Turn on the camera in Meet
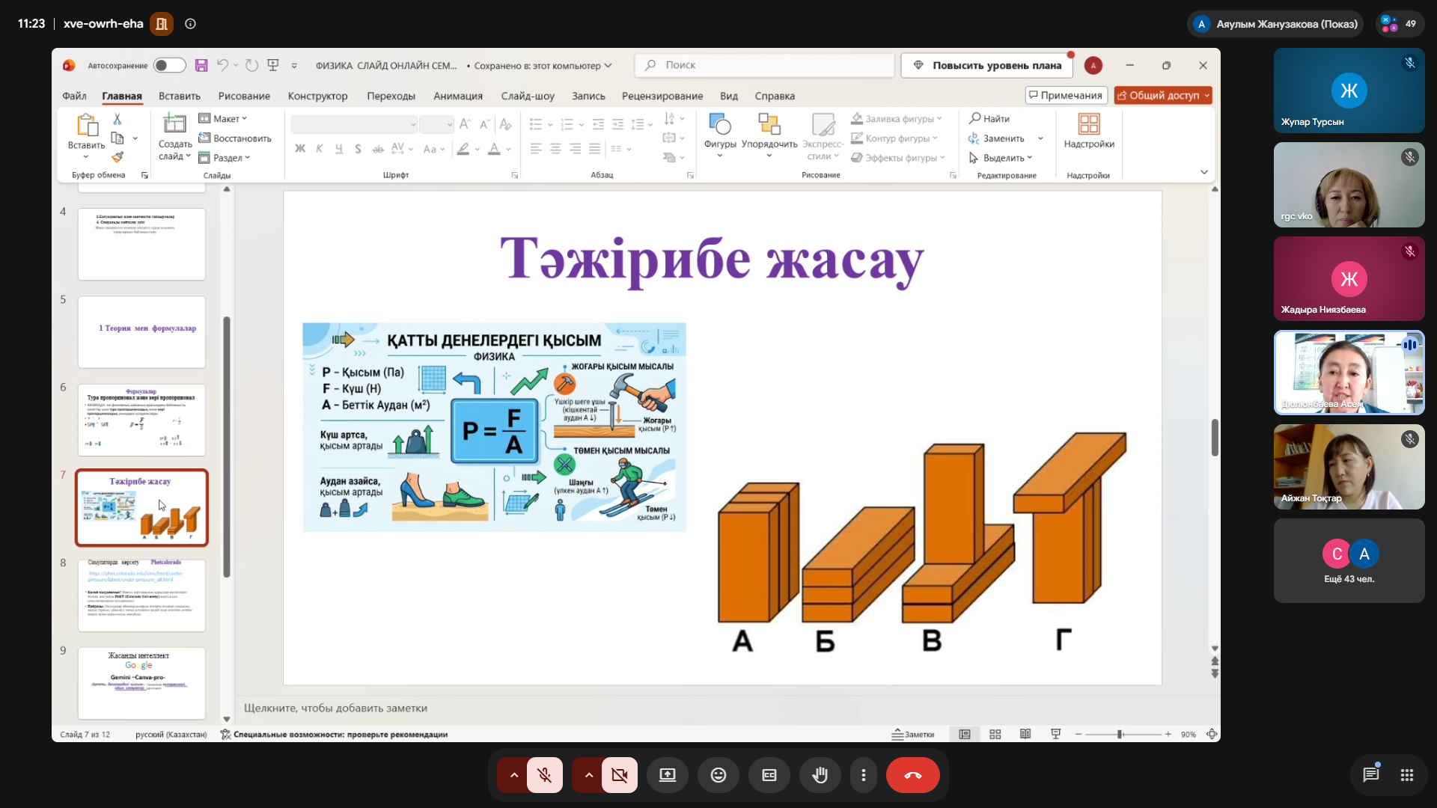This screenshot has height=808, width=1437. [x=620, y=775]
